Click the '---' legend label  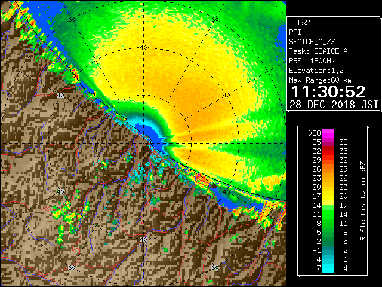[x=341, y=133]
